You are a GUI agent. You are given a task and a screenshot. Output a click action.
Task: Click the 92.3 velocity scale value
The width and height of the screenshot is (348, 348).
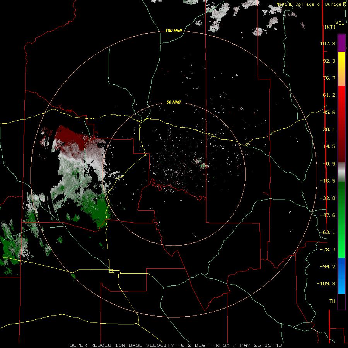click(x=329, y=61)
